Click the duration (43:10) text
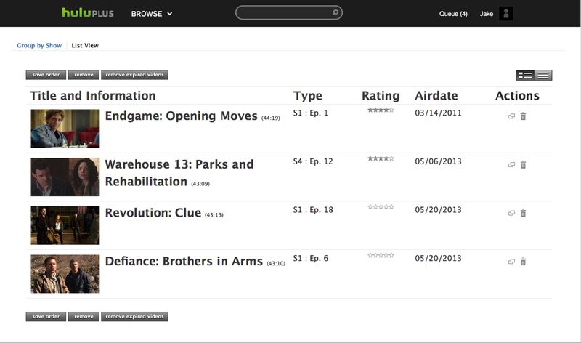This screenshot has width=581, height=343. click(276, 264)
